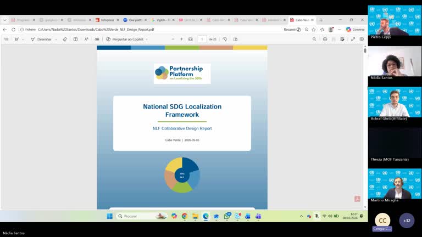Open PDF search magnifier
Image resolution: width=422 pixels, height=237 pixels.
pyautogui.click(x=314, y=39)
